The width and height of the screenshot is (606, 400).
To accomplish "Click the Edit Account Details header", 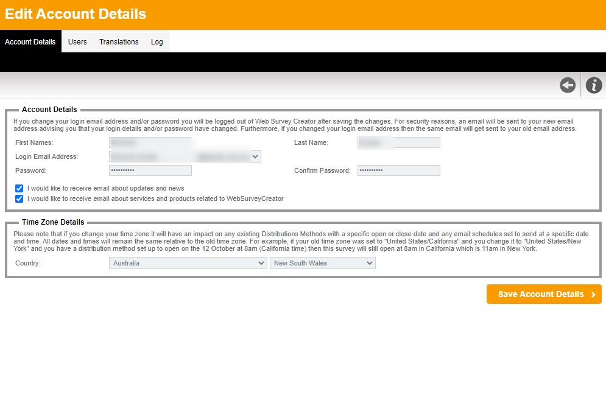I will (75, 13).
